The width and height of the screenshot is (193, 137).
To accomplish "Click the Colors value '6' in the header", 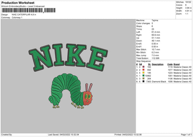I will (x=186, y=5).
